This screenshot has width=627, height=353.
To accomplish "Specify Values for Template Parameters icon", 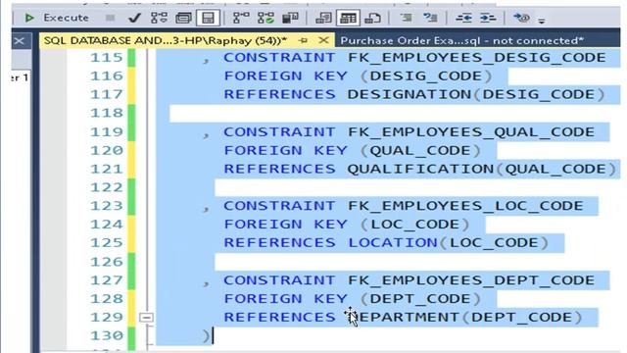I will click(521, 18).
